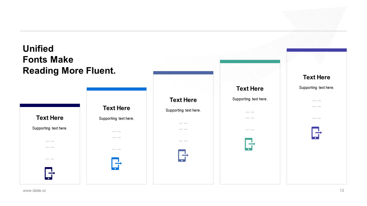The image size is (367, 206).
Task: Select the page number 13
Action: pyautogui.click(x=342, y=191)
